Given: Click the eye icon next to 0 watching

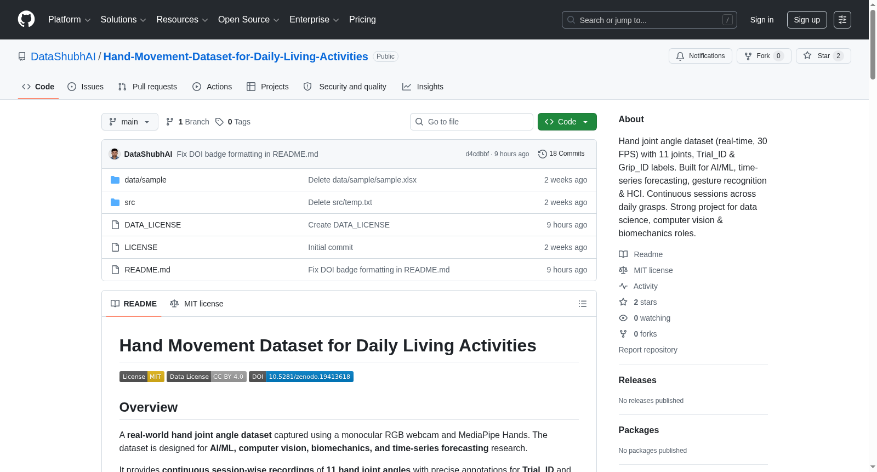Looking at the screenshot, I should click(623, 318).
